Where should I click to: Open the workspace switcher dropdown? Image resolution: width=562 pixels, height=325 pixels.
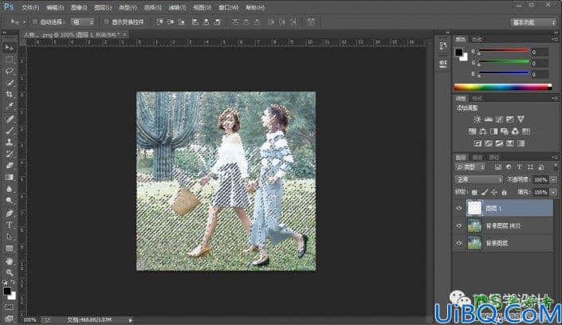pos(533,22)
